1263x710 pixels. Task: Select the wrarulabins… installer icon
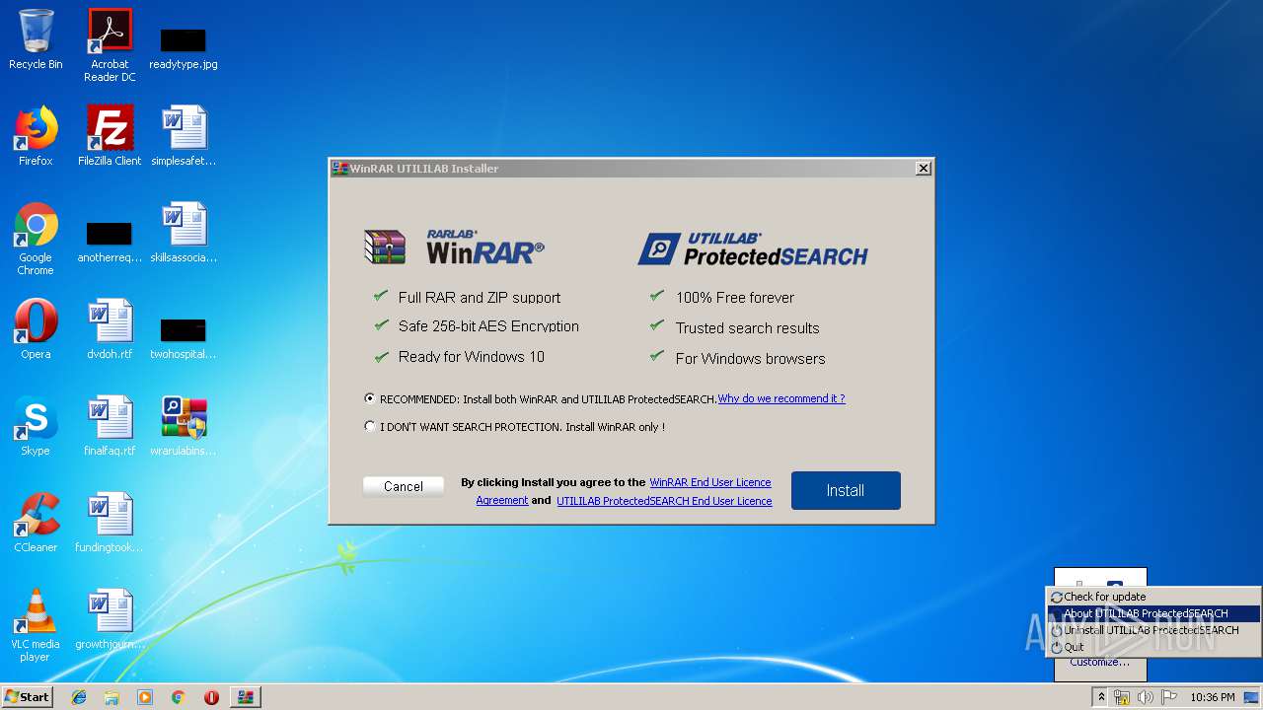tap(184, 426)
